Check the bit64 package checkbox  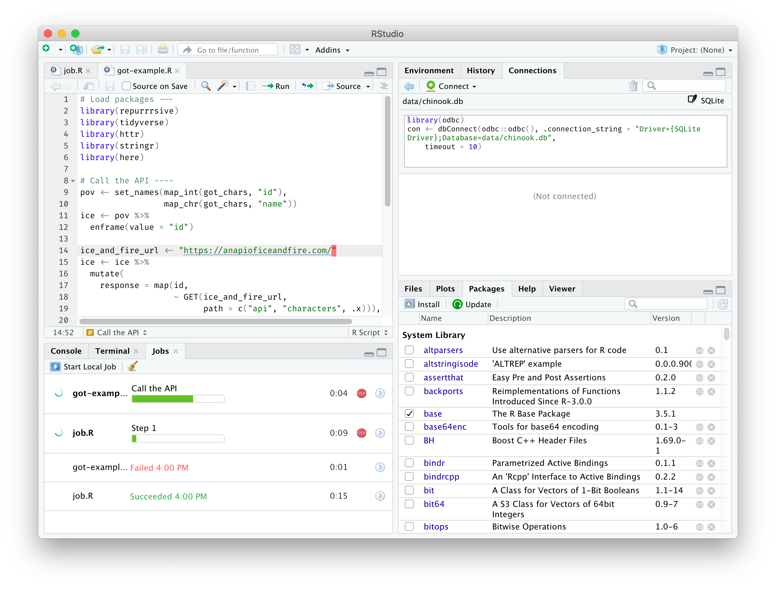(409, 504)
